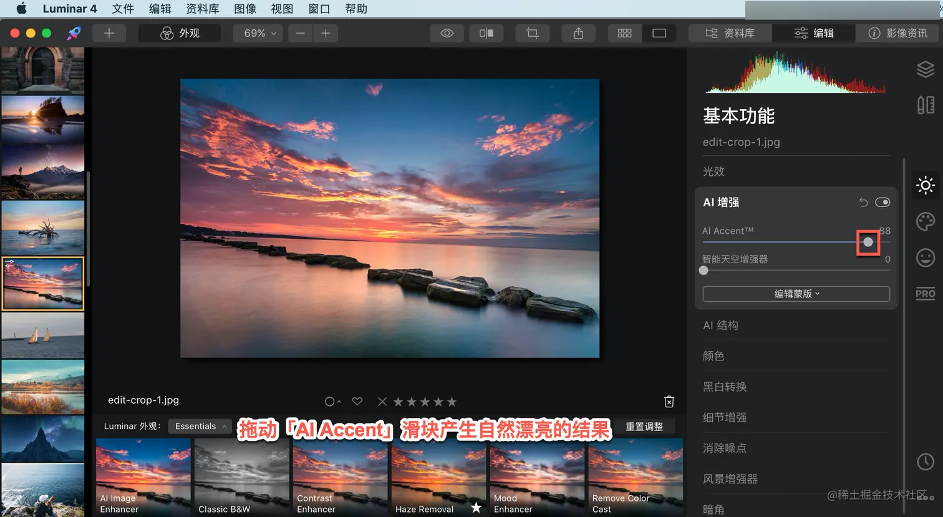Apply the Contrast Enhancer look

click(x=340, y=477)
